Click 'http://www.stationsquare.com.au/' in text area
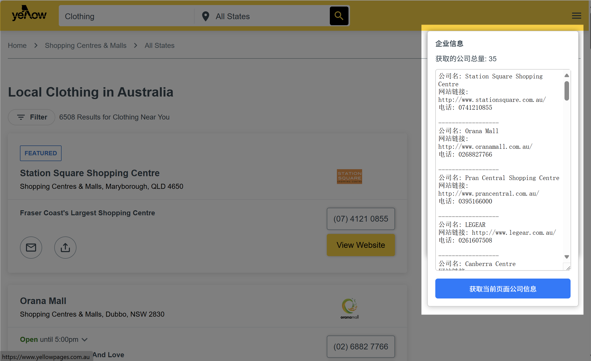Screen dimensions: 591x361 click(x=492, y=100)
